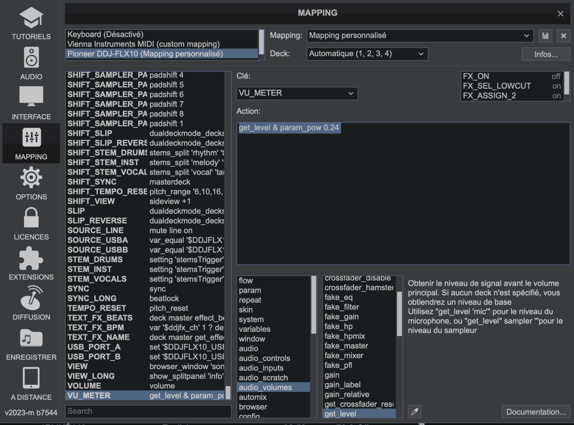The width and height of the screenshot is (574, 425).
Task: Open the Deck Automatique dropdown
Action: click(367, 54)
